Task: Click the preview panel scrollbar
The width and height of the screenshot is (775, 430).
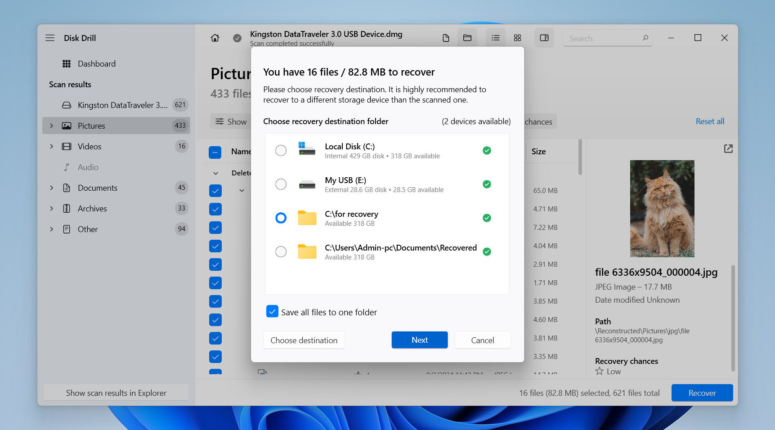Action: pos(733,318)
